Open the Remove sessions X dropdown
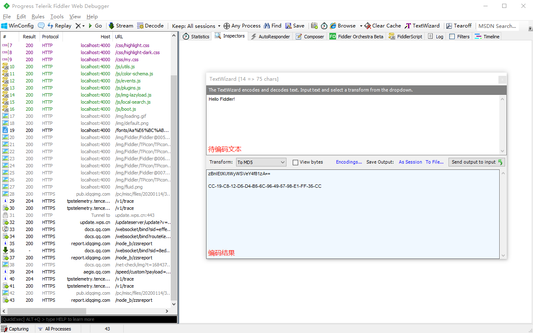This screenshot has height=333, width=533. click(x=80, y=26)
